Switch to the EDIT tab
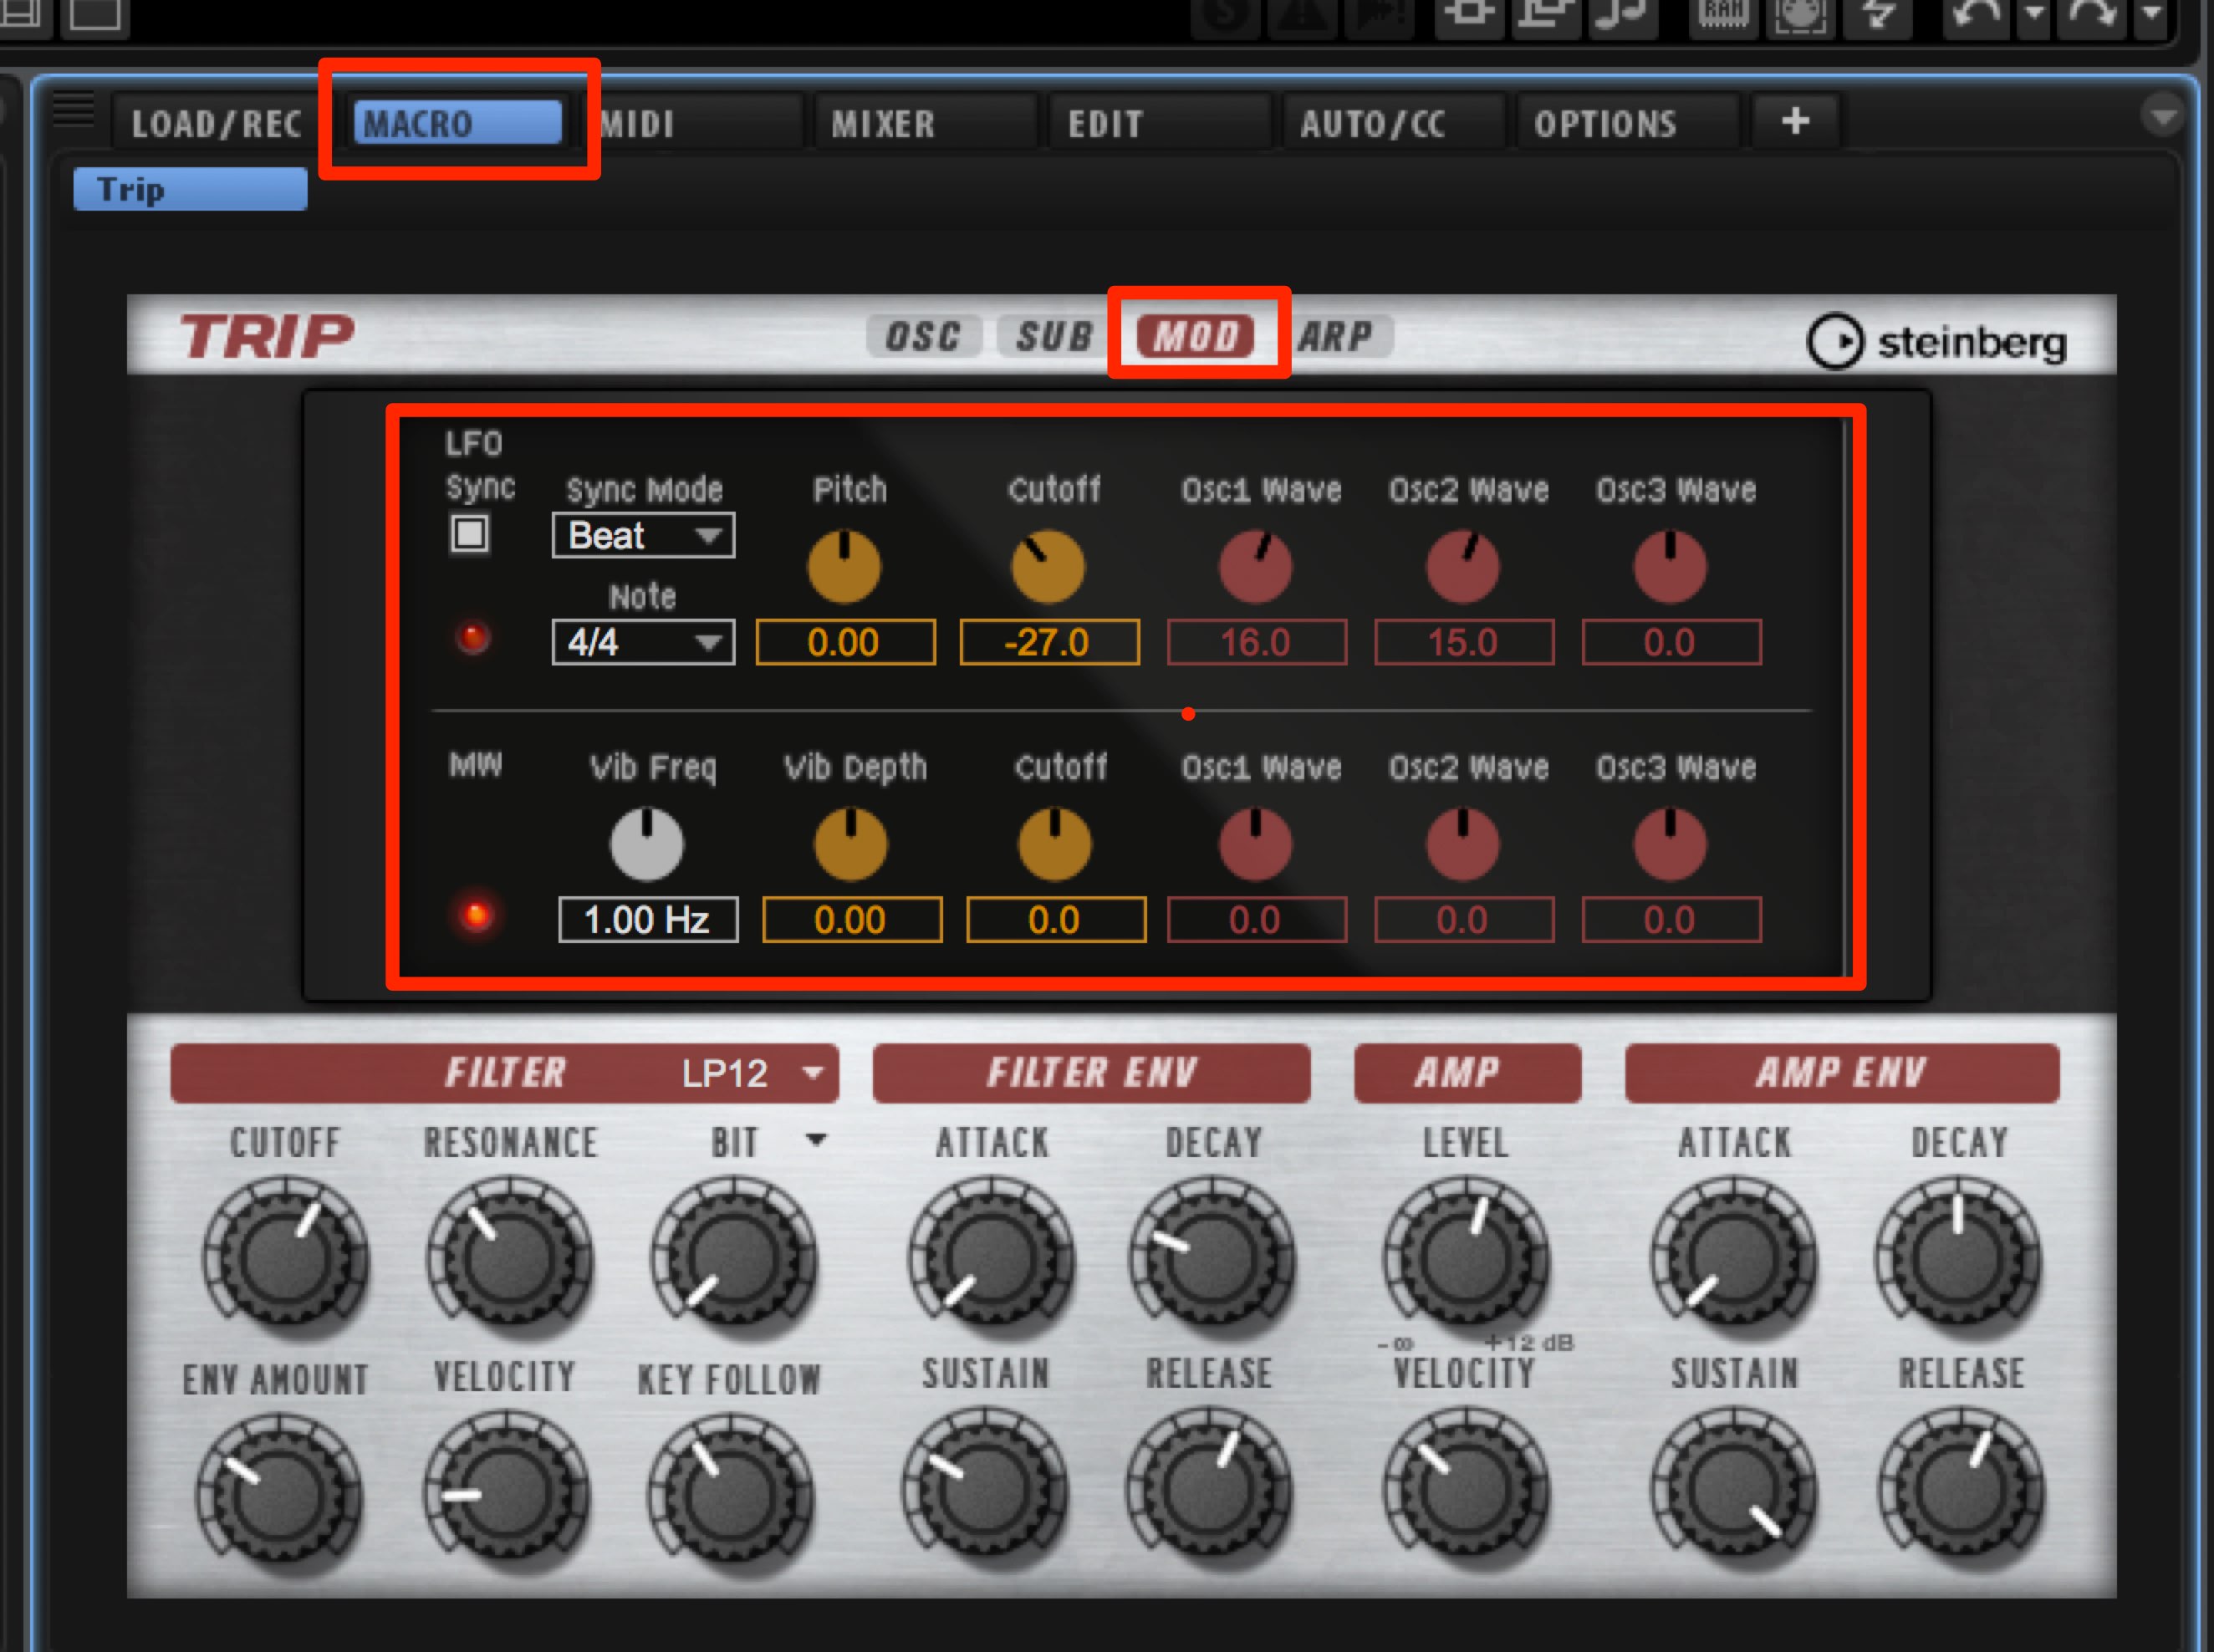This screenshot has height=1652, width=2214. coord(1158,124)
